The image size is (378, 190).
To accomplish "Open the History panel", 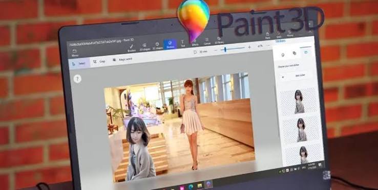I will 290,34.
